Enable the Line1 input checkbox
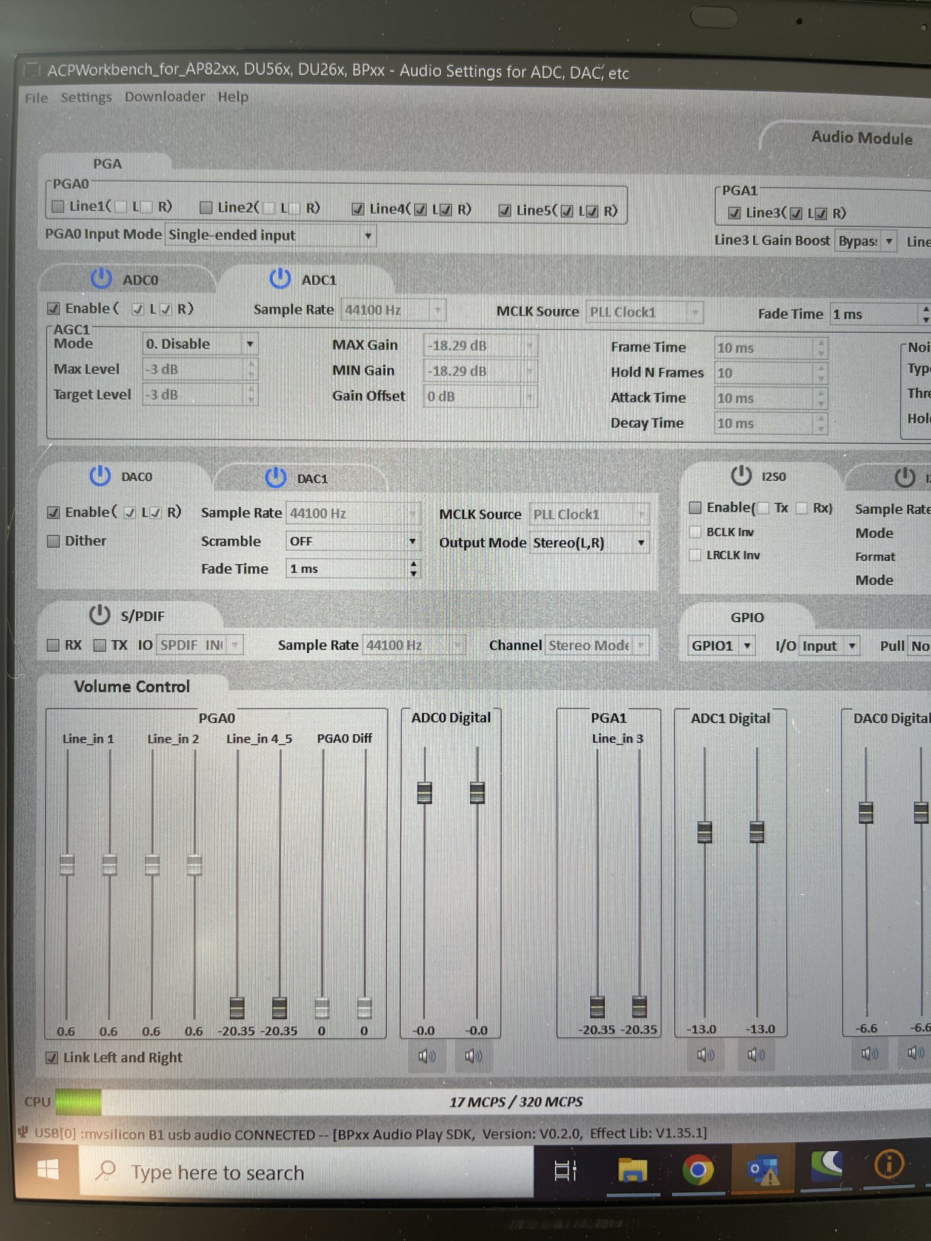931x1241 pixels. tap(58, 207)
